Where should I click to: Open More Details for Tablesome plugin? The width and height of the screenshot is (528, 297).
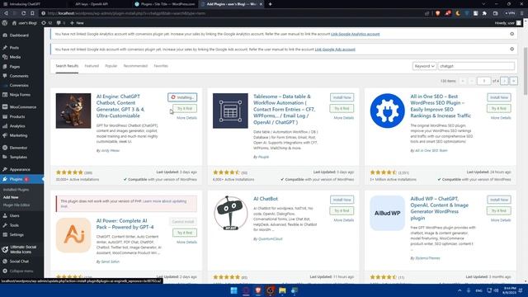[344, 118]
